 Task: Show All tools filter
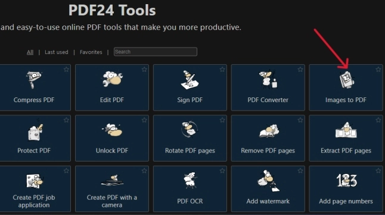(30, 52)
